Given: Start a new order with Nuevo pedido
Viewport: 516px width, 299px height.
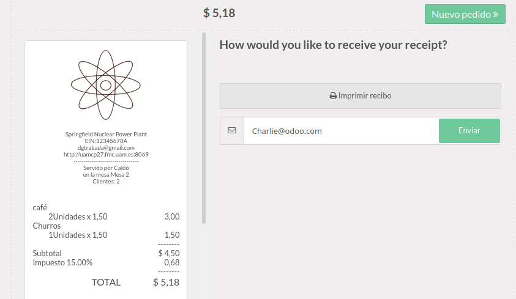Looking at the screenshot, I should tap(465, 14).
